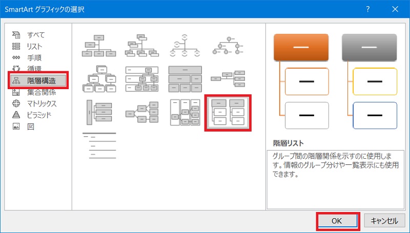Viewport: 410px width, 233px height.
Task: Choose the lined list layout
Action: (99, 146)
